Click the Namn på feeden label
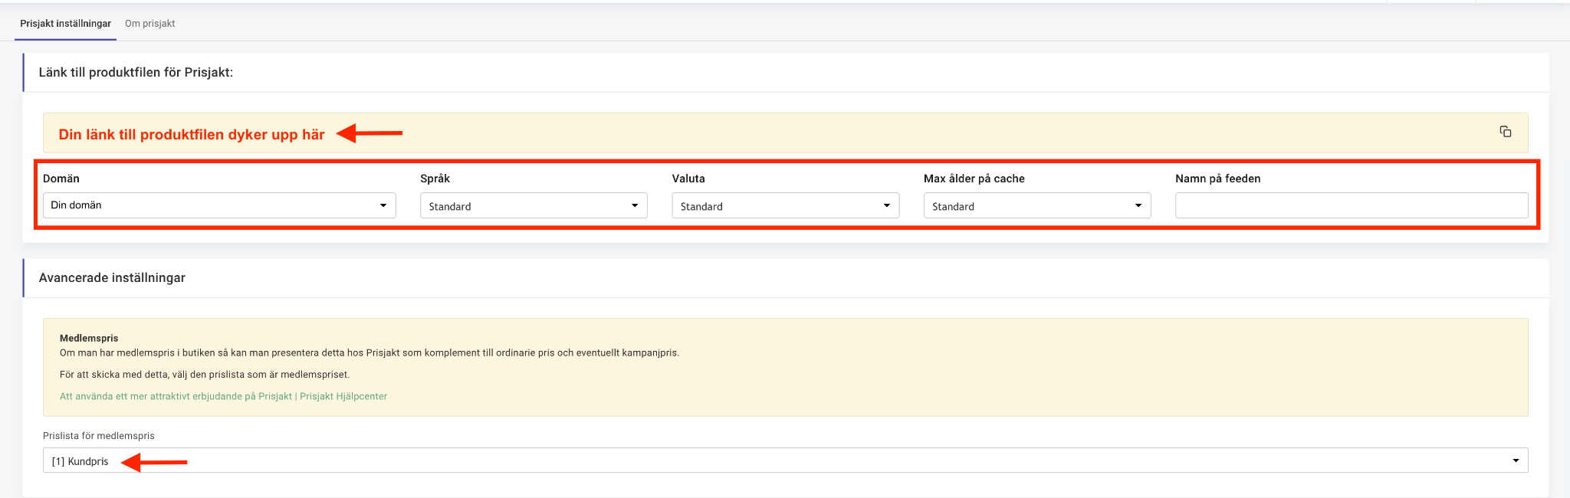The height and width of the screenshot is (498, 1570). pyautogui.click(x=1217, y=179)
